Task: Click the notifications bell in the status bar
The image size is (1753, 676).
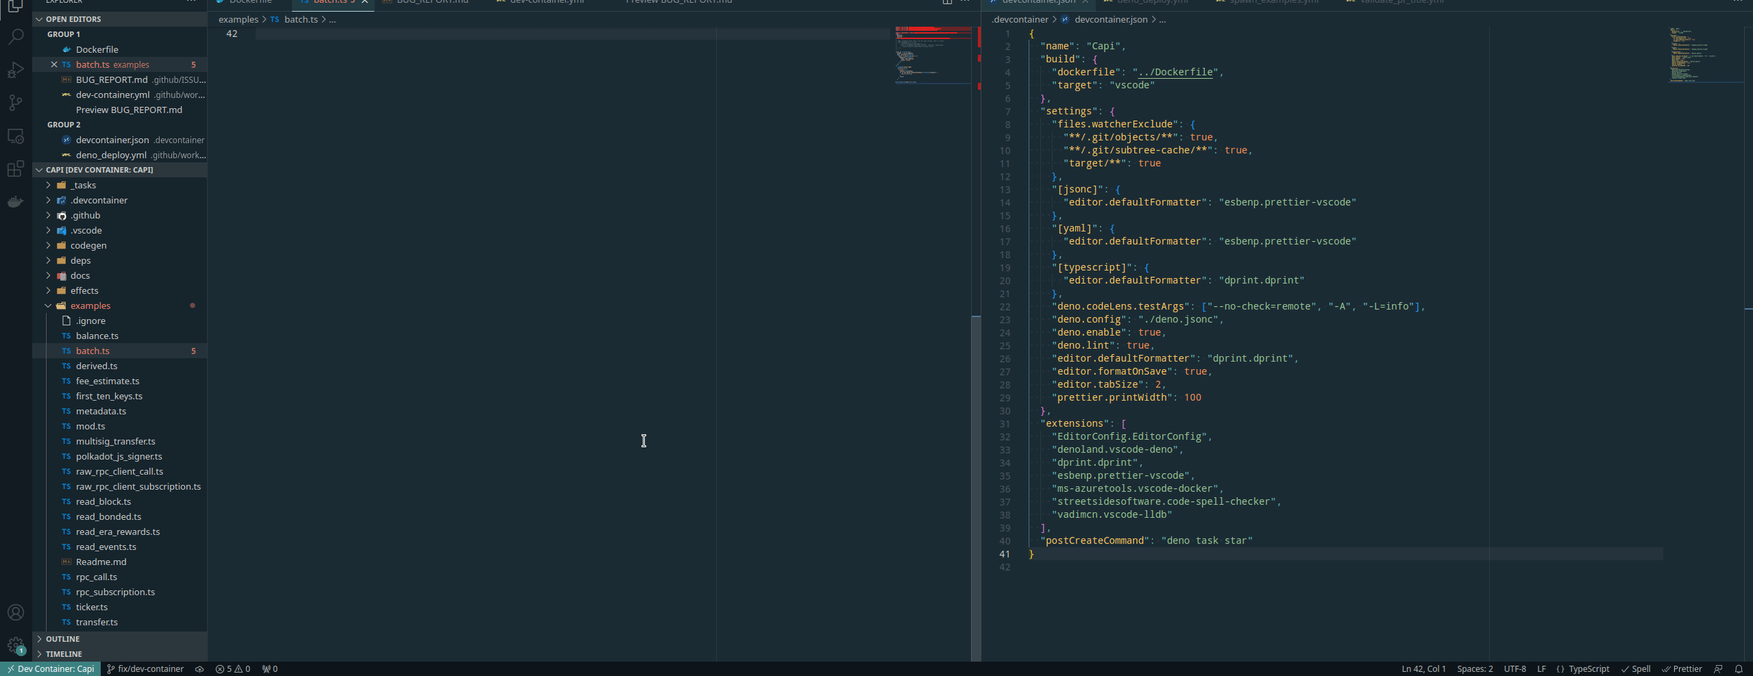Action: point(1739,668)
